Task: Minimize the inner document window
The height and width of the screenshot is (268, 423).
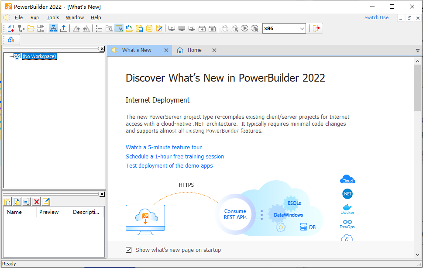Action: (401, 18)
